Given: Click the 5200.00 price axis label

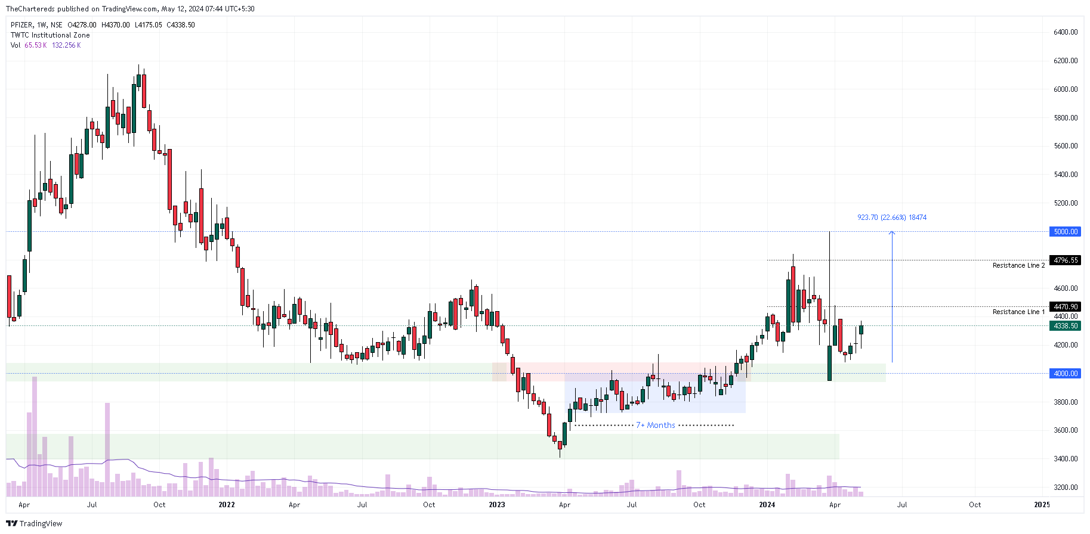Looking at the screenshot, I should [1066, 203].
